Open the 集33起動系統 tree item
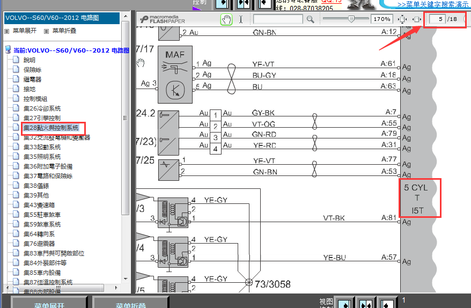Image resolution: width=471 pixels, height=308 pixels. point(42,147)
